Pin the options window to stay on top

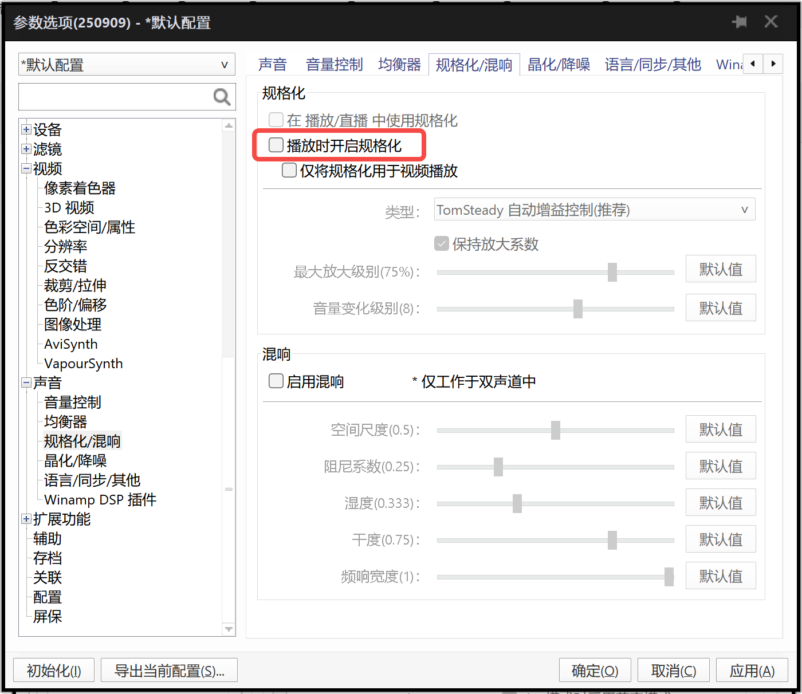coord(740,22)
